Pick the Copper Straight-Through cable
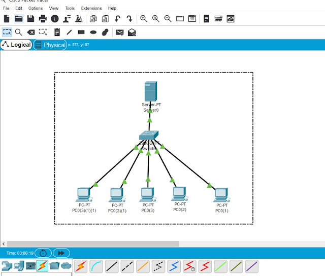Image resolution: width=325 pixels, height=276 pixels. pyautogui.click(x=112, y=266)
